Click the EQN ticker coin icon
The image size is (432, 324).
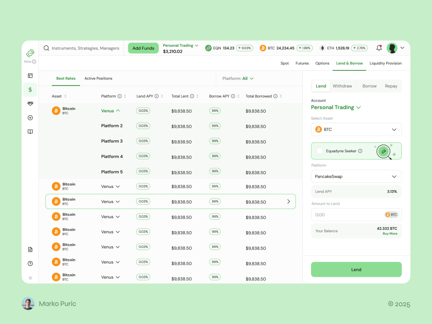click(208, 48)
